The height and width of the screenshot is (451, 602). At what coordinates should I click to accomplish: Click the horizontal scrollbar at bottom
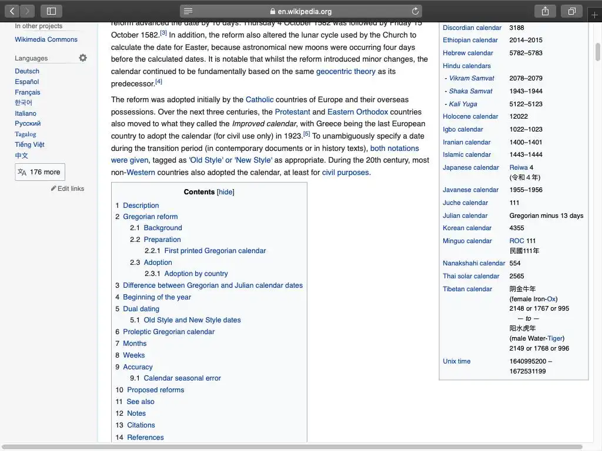[293, 447]
